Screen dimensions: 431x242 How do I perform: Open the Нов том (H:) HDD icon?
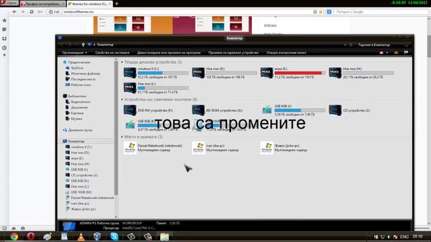335,73
